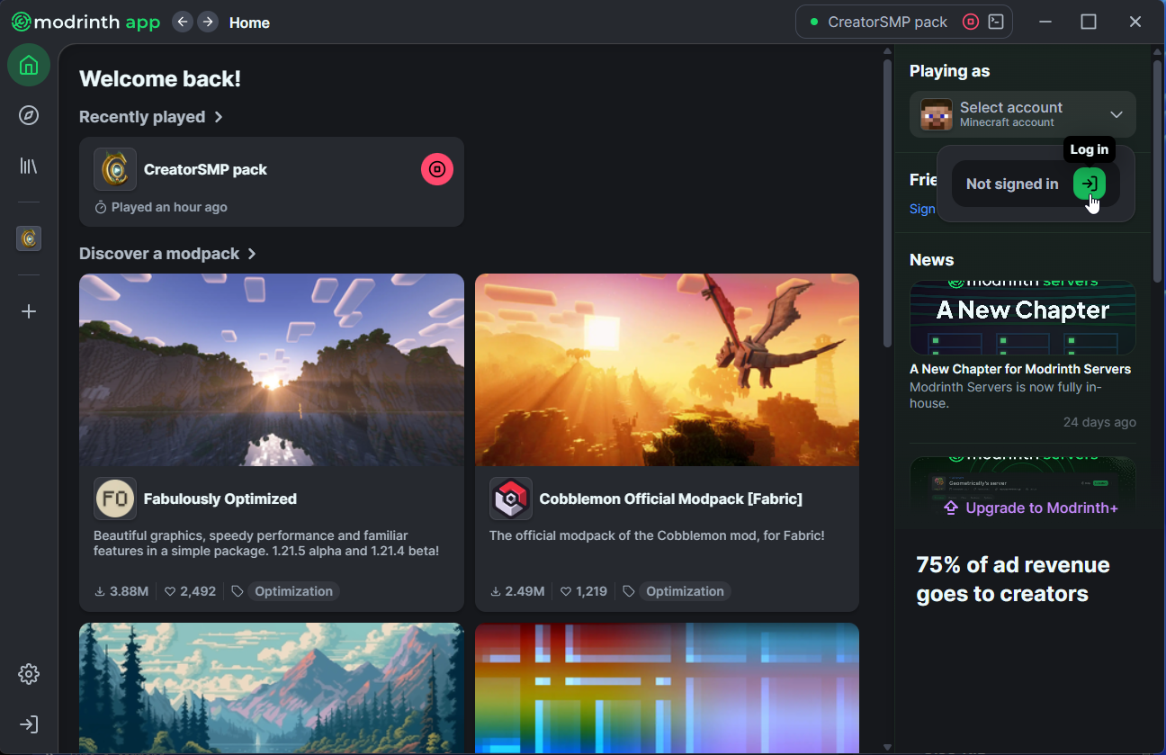Screen dimensions: 1166x755
Task: Open the Settings gear icon
Action: 29,674
